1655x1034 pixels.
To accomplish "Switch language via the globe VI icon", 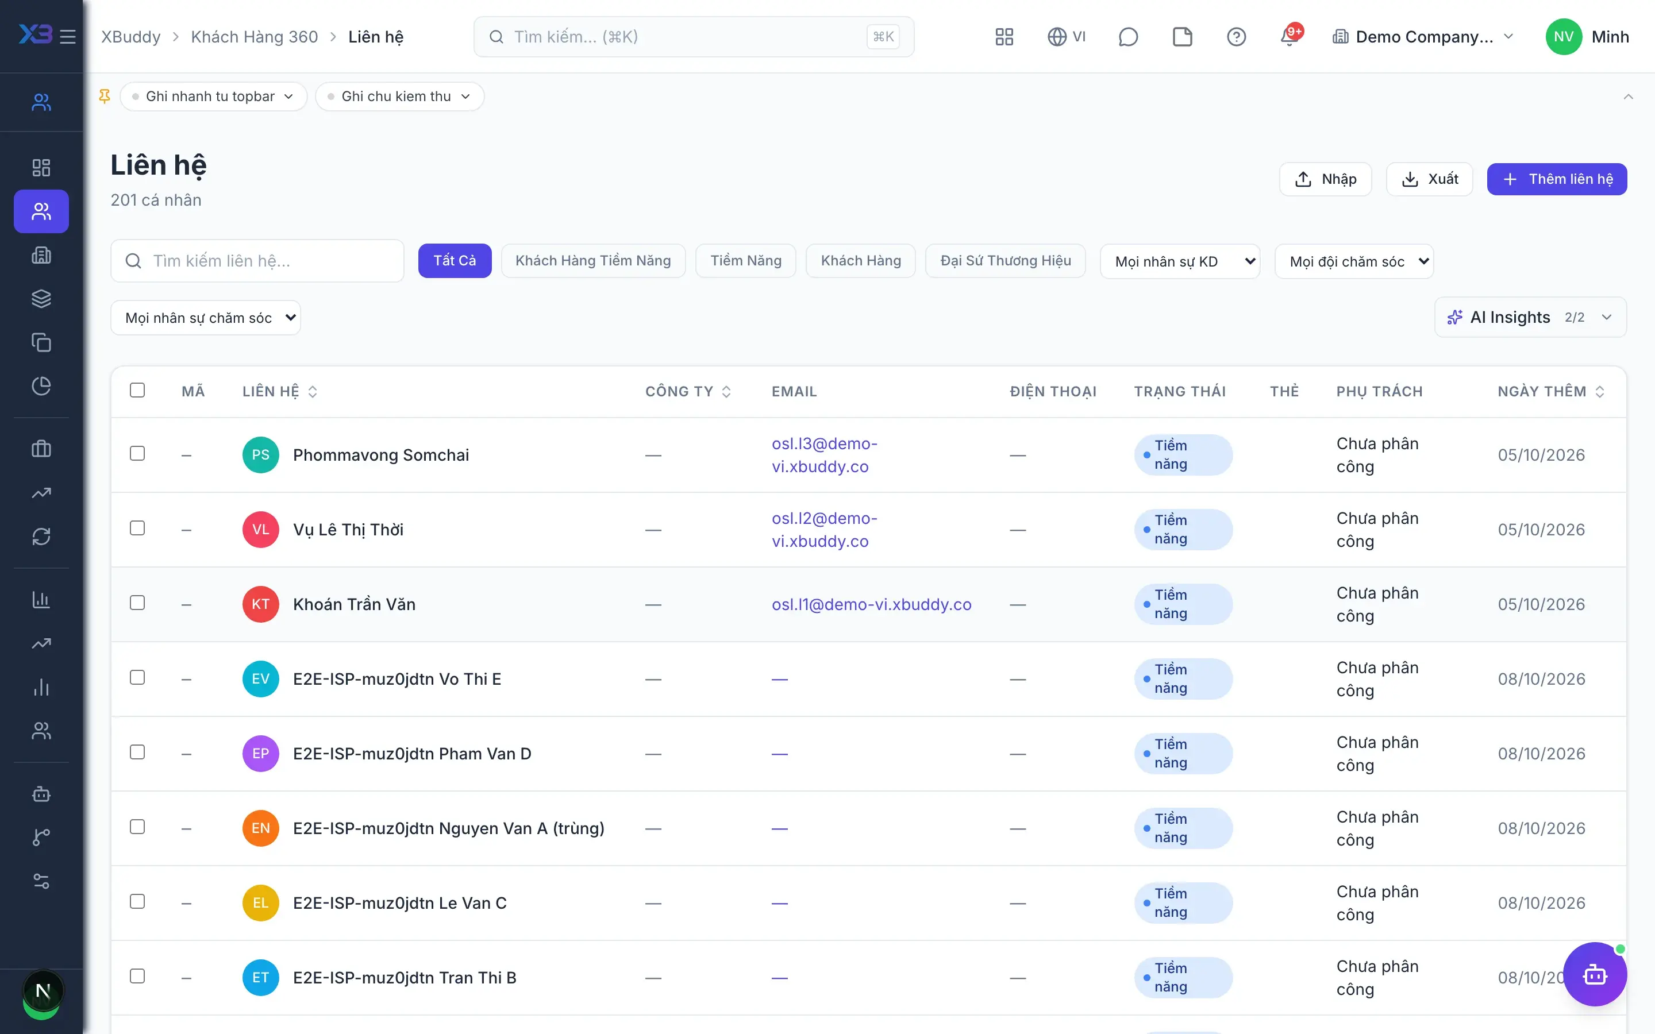I will [x=1066, y=37].
